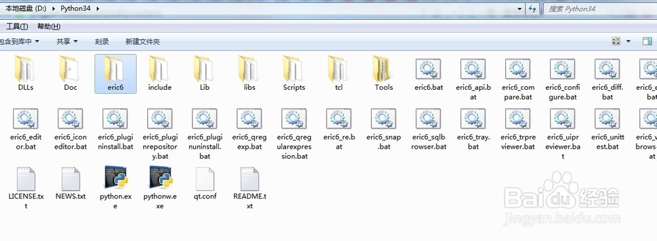The width and height of the screenshot is (657, 241).
Task: Select the eric6_iconeditor.bat file
Action: [70, 129]
